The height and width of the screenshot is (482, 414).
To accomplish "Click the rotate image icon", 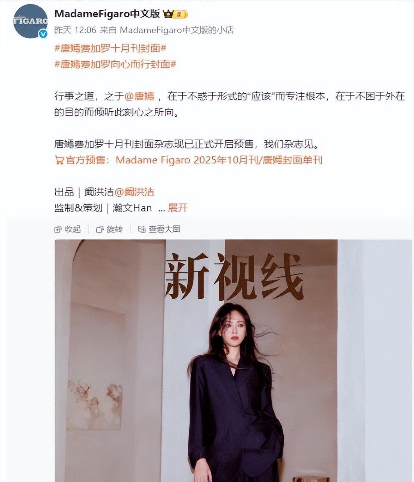I will [x=100, y=229].
